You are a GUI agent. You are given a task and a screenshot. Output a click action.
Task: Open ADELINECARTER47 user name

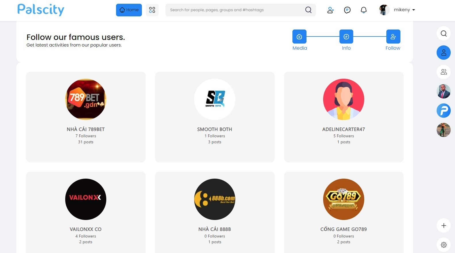344,129
